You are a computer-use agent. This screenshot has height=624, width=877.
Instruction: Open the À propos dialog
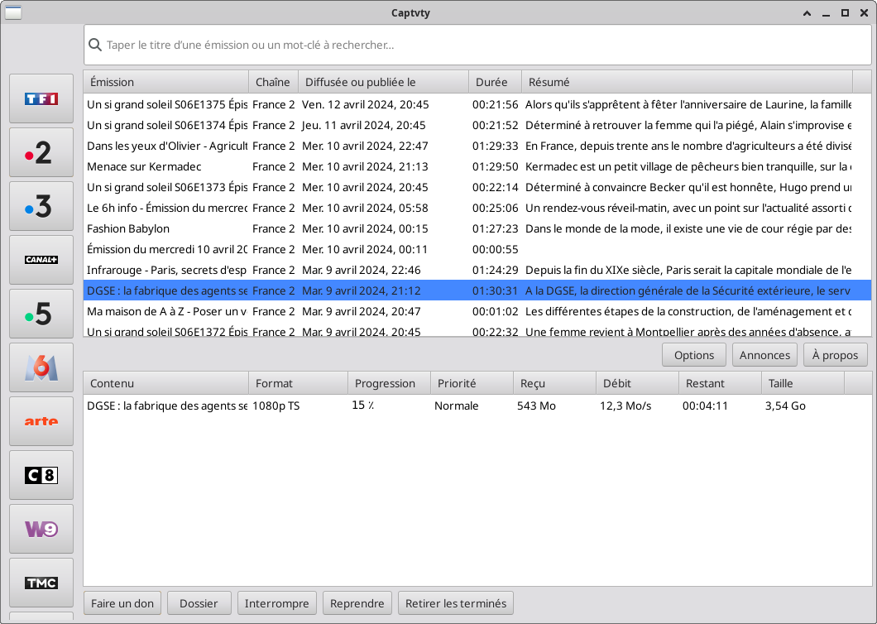point(836,355)
